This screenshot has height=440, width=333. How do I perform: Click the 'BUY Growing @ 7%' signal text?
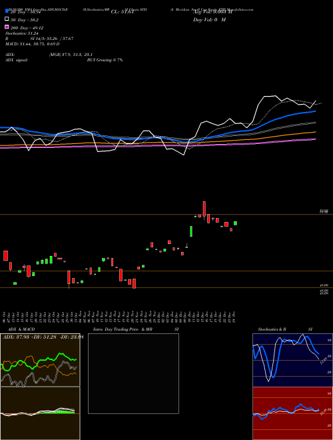[105, 60]
